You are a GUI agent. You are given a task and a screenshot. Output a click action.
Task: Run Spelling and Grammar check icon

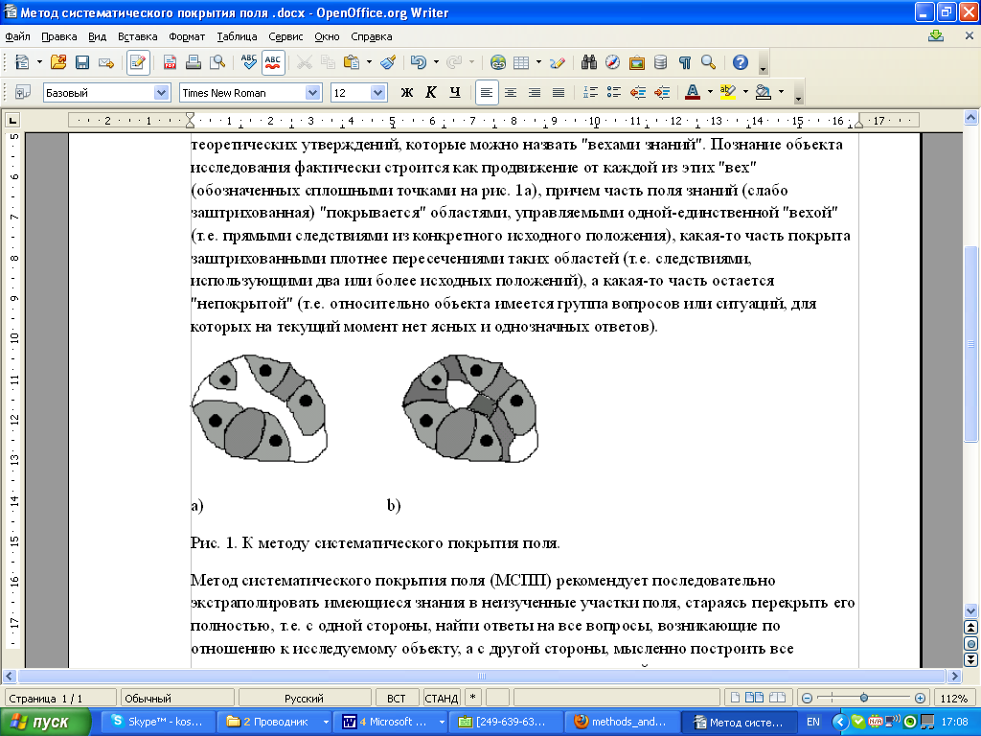tap(248, 62)
